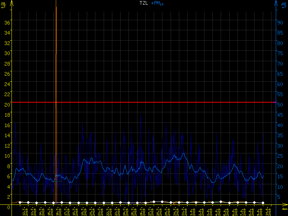Viewport: 288px width, 216px height.
Task: Click the 20 value on left axis
Action: (x=6, y=104)
